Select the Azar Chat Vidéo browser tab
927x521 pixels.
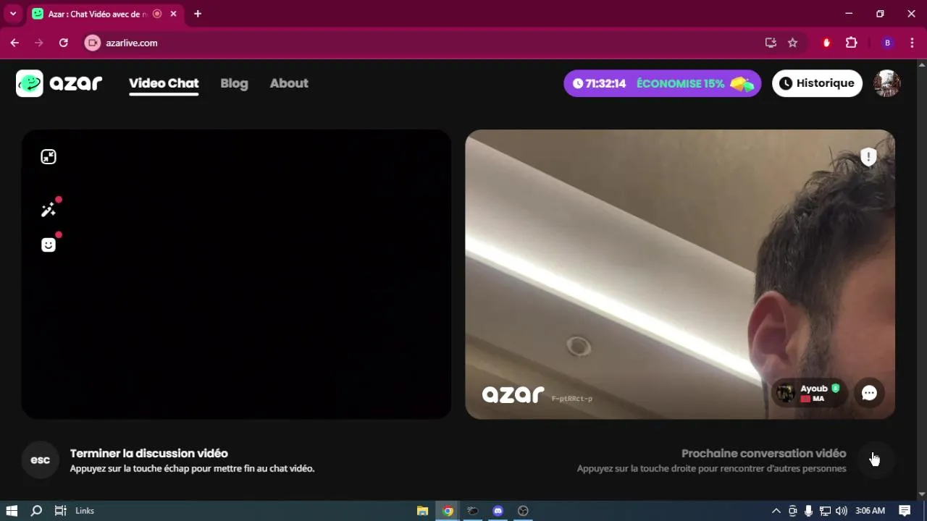pyautogui.click(x=105, y=14)
